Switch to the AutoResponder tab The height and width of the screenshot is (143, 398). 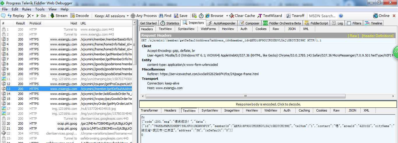(222, 23)
